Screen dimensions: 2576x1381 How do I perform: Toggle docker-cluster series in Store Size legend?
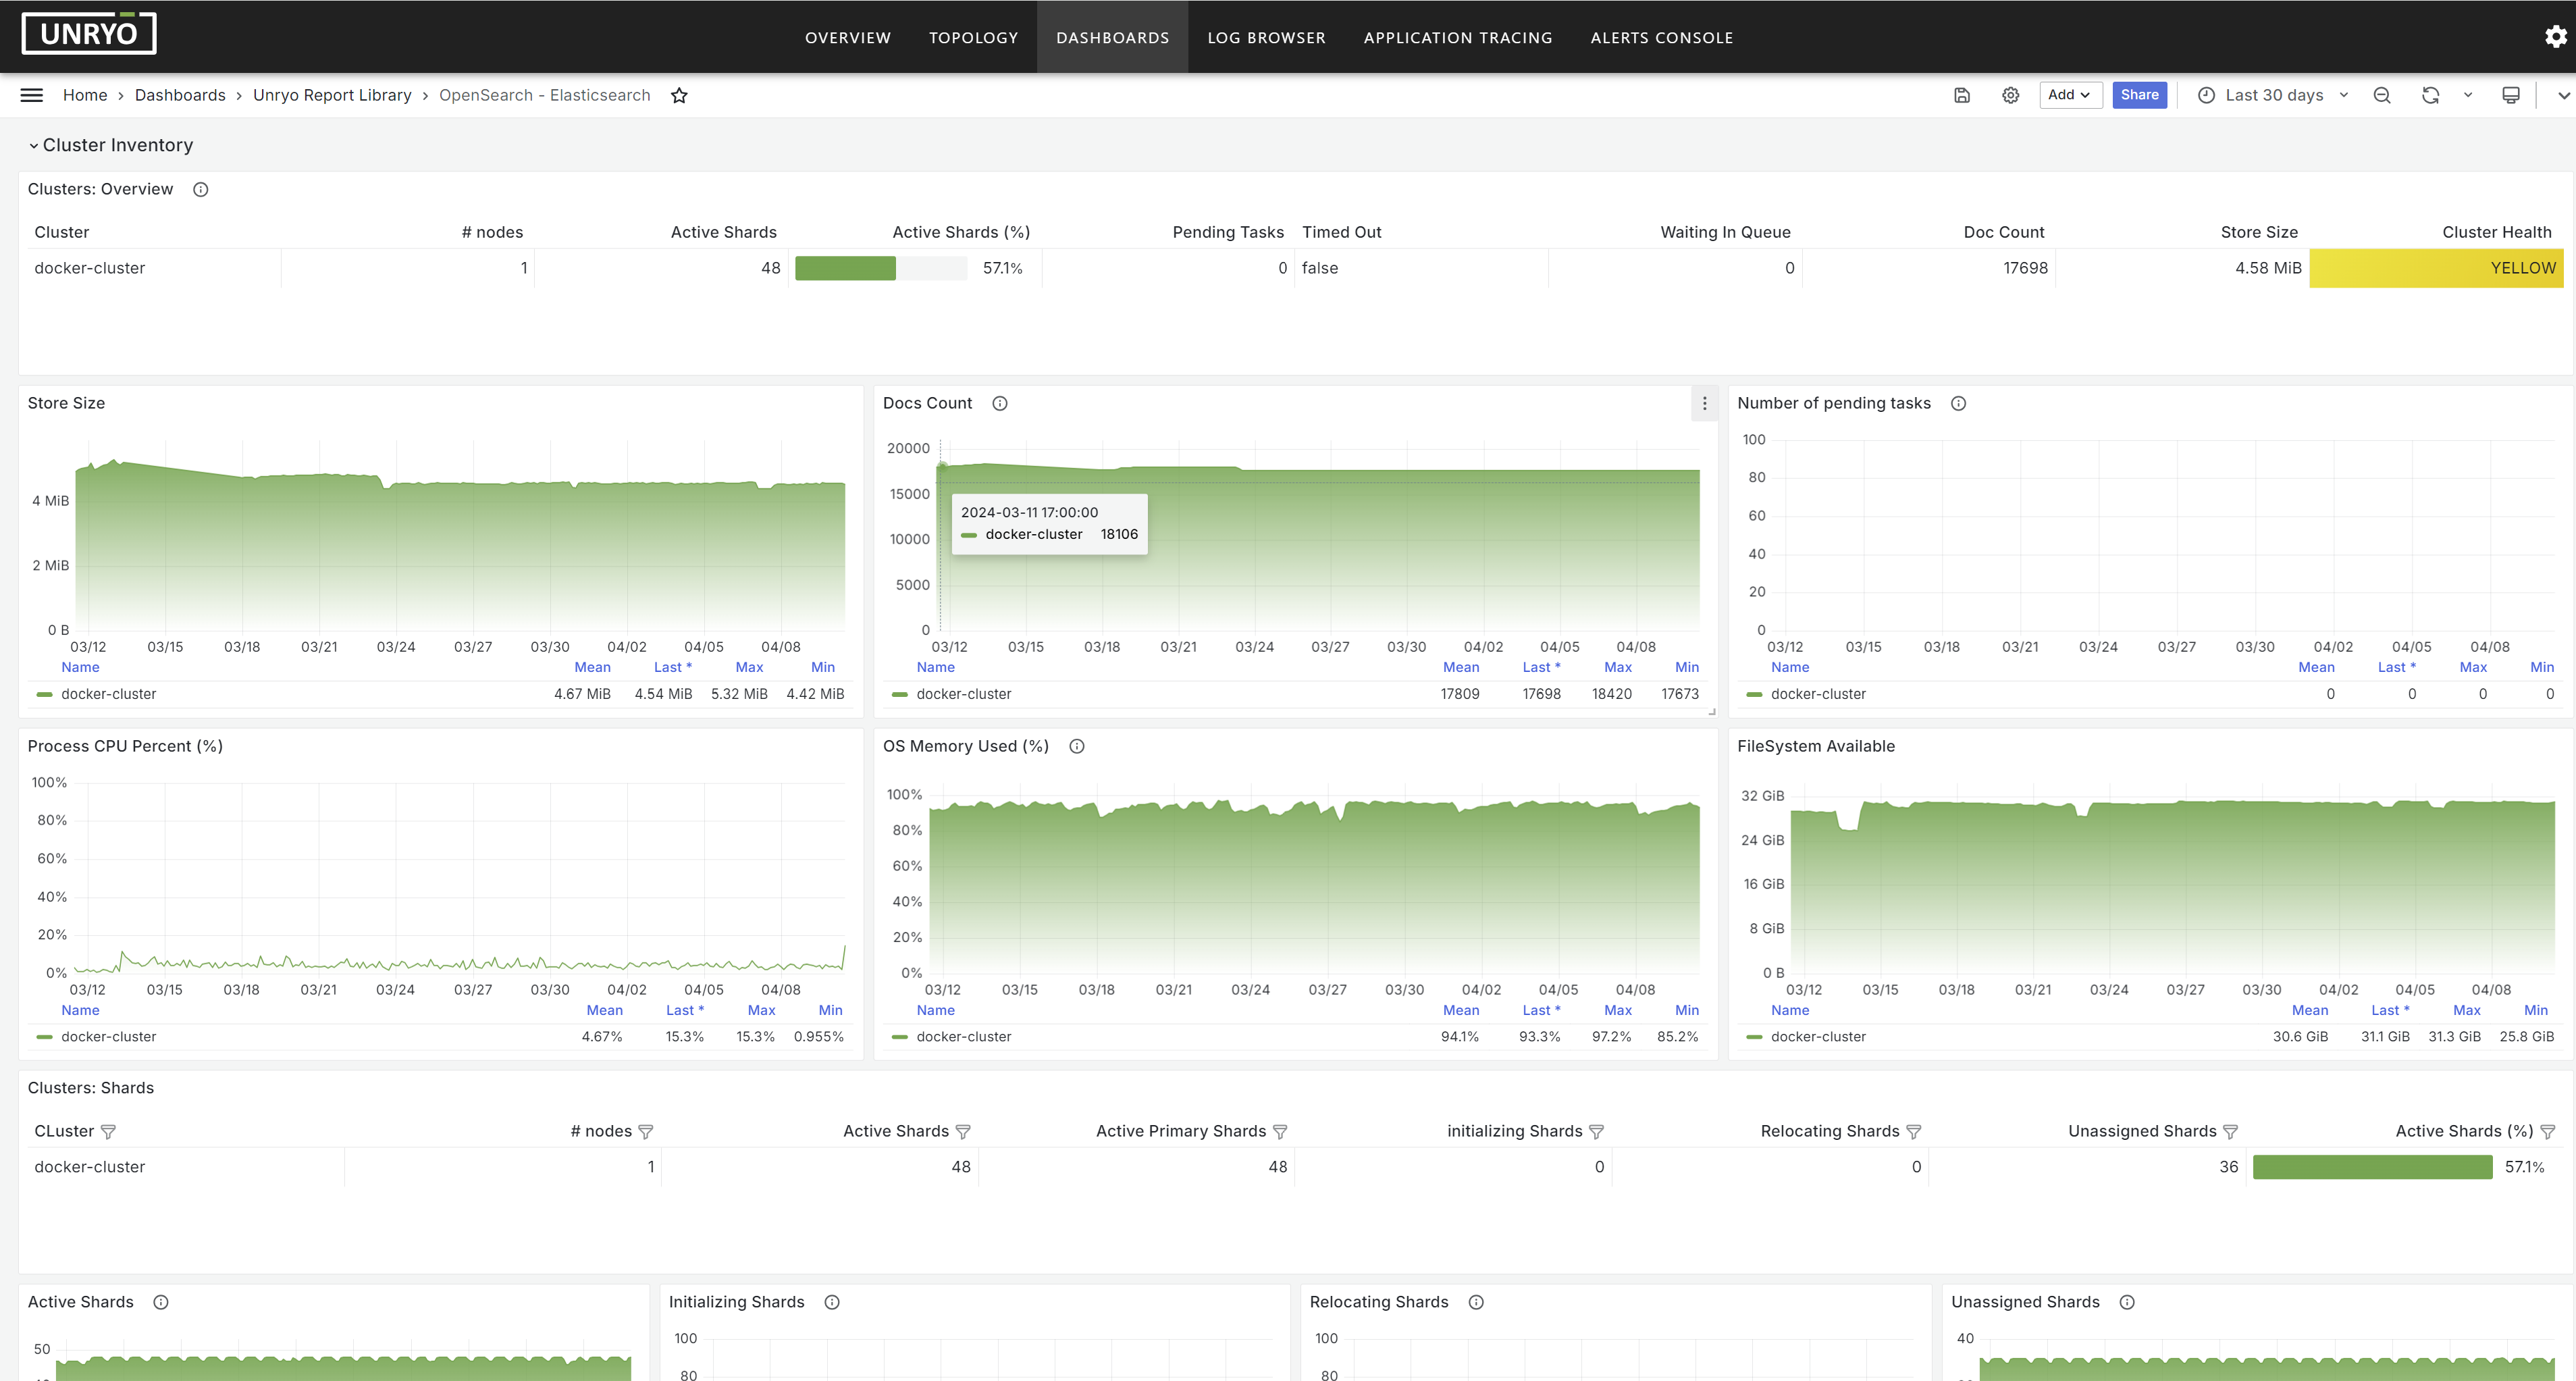pos(108,694)
